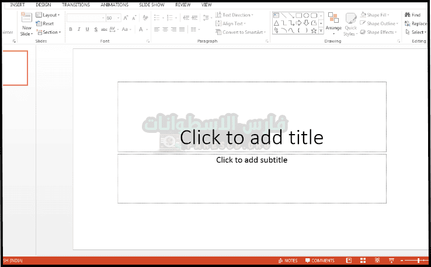Start Slide Show view from status bar
The height and width of the screenshot is (267, 431).
(391, 261)
